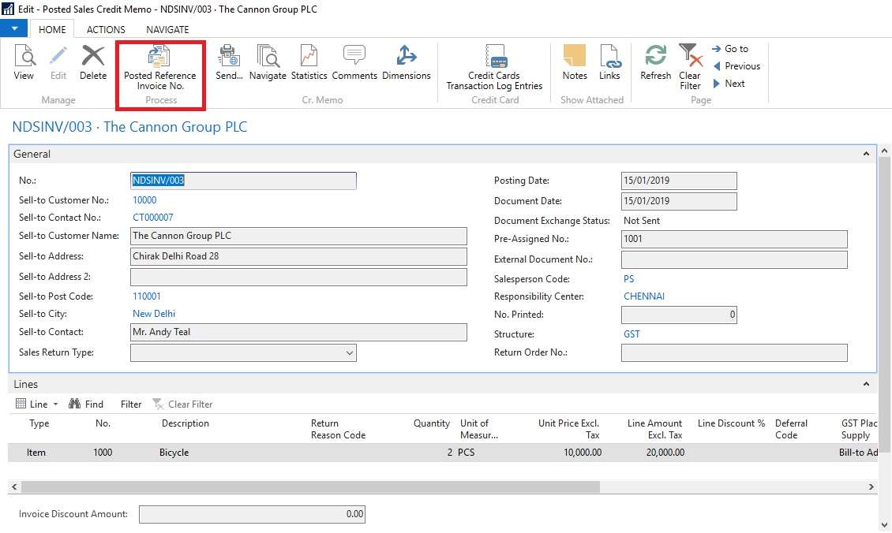
Task: Switch to the NAVIGATE tab
Action: (167, 29)
